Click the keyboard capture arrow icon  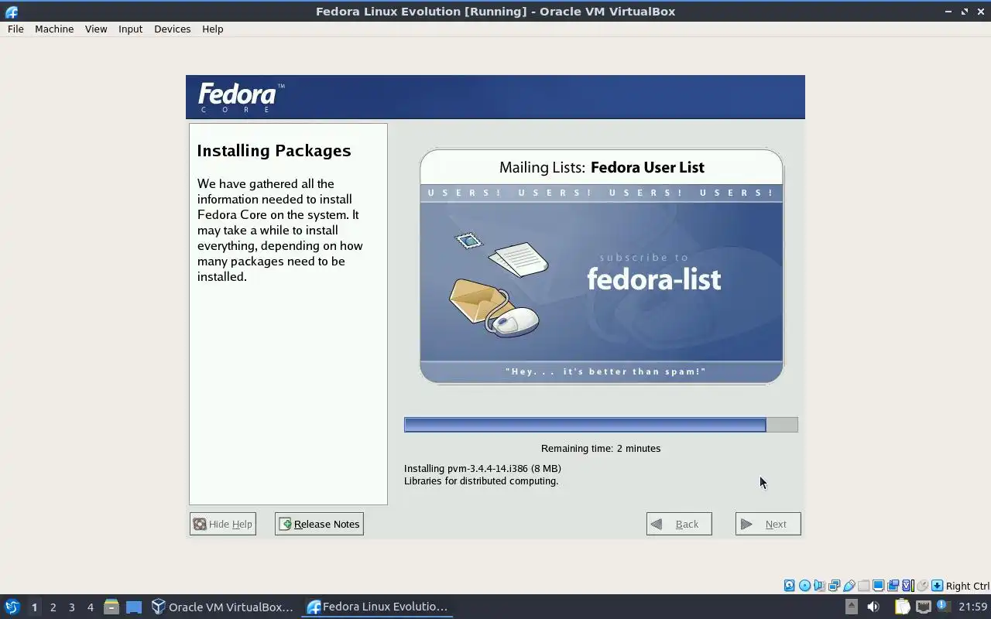937,586
